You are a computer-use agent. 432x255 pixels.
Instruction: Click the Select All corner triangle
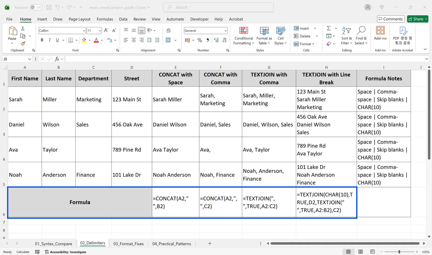[5, 67]
